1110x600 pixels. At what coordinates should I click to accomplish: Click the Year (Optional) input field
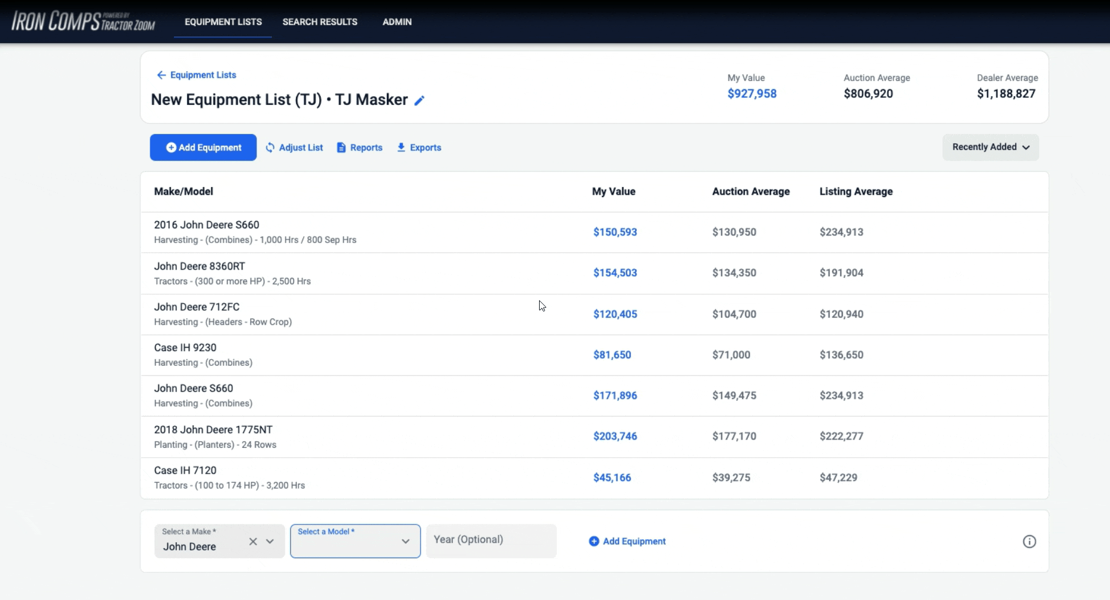(491, 541)
